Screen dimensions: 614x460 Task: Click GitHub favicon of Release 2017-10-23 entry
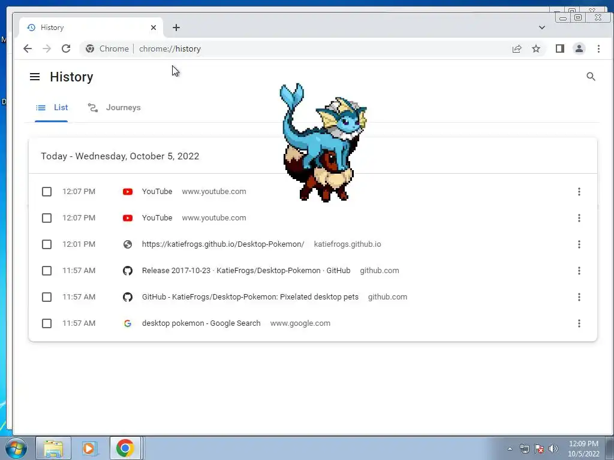tap(128, 271)
